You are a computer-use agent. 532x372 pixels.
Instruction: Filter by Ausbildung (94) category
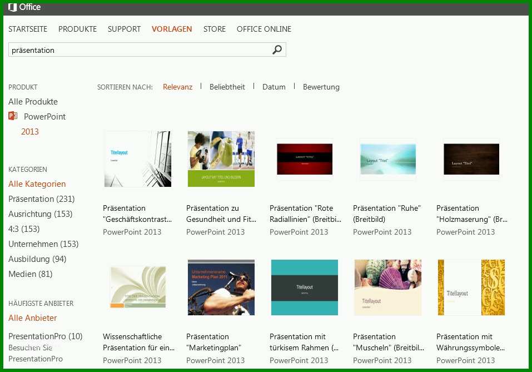pyautogui.click(x=37, y=259)
